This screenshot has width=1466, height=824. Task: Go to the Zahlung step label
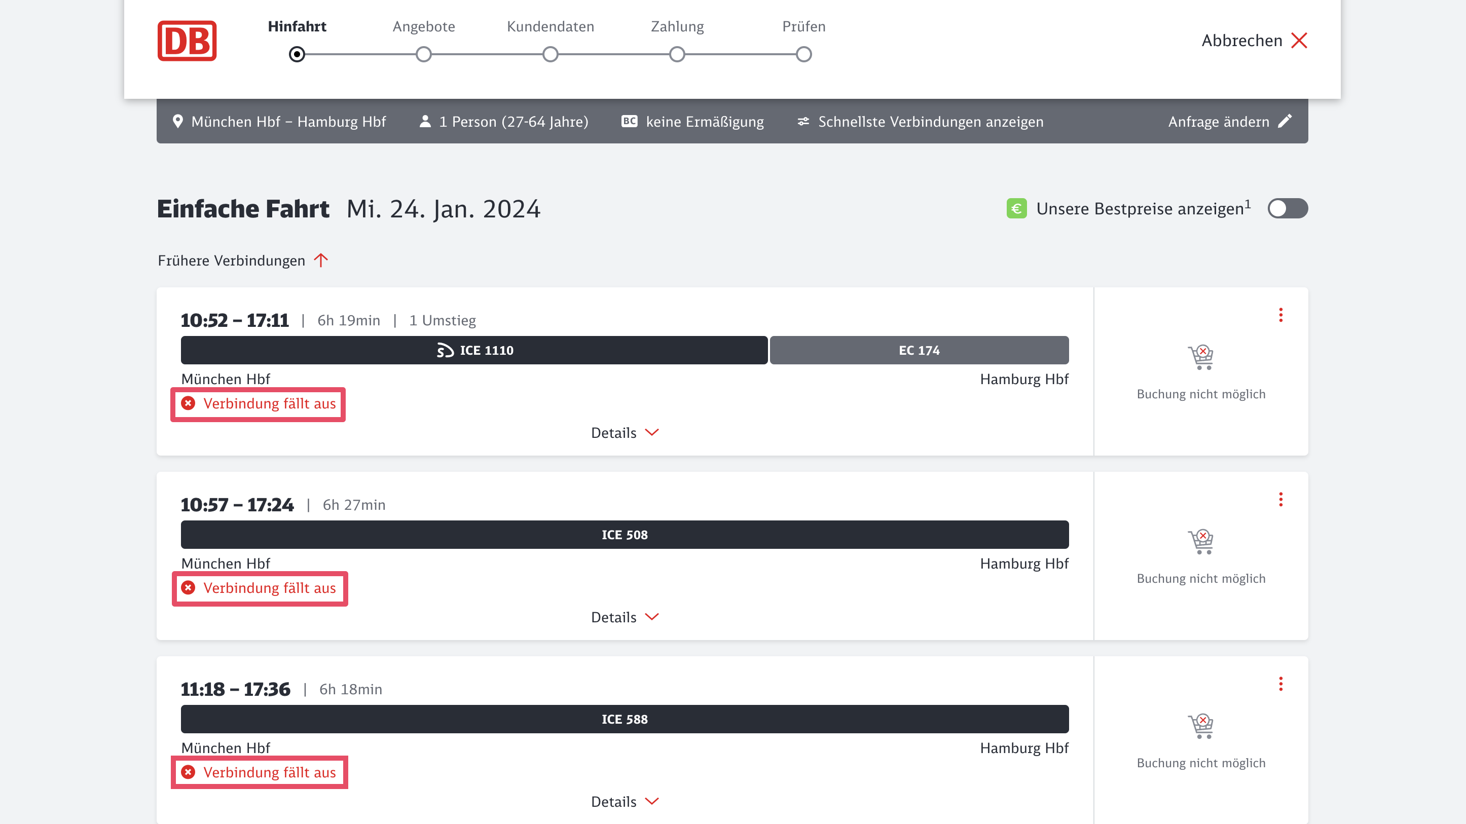(677, 27)
